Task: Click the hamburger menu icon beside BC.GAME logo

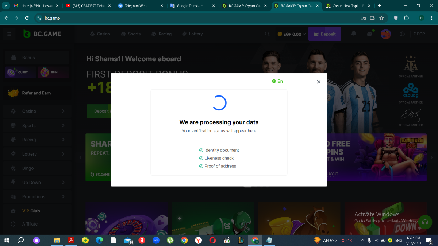Action: [x=9, y=34]
